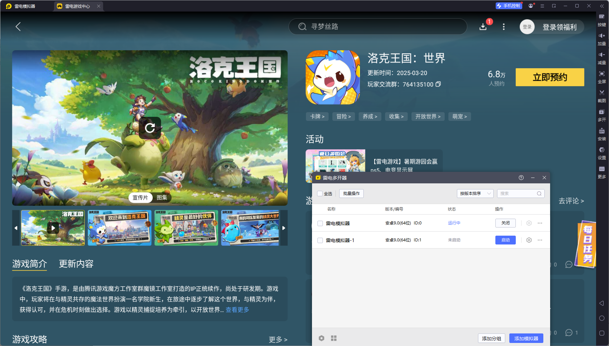Tick the checkbox for 雷电模拟器
The image size is (609, 346).
[320, 223]
